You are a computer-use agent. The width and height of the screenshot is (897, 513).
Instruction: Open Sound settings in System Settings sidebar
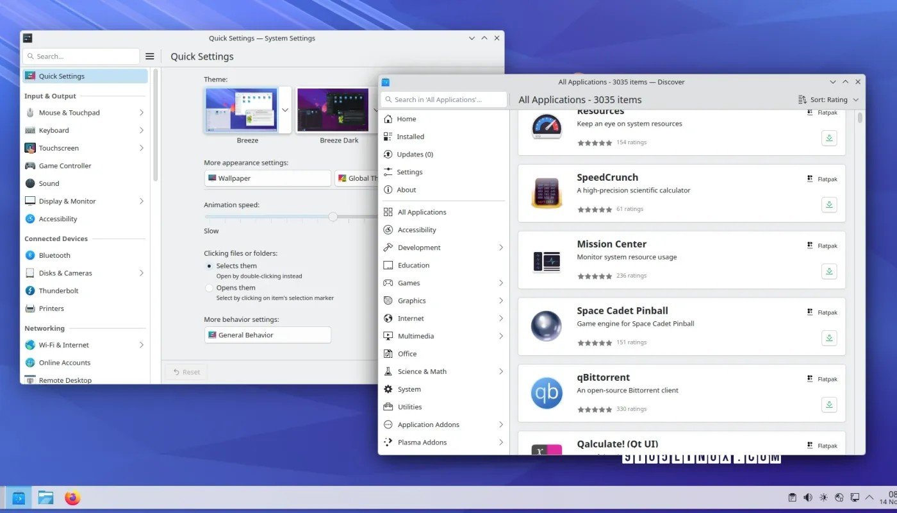tap(50, 183)
